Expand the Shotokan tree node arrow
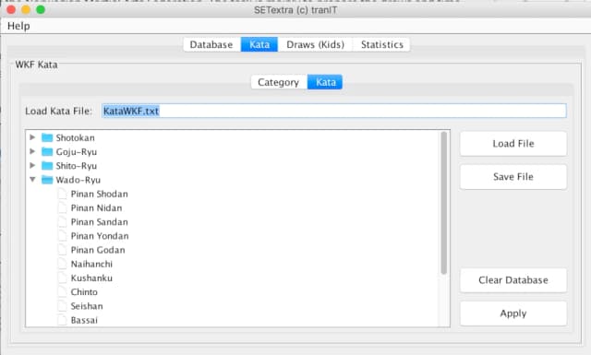 pyautogui.click(x=32, y=137)
